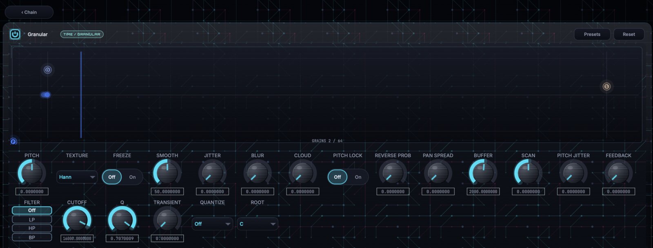Select the BP filter mode
The height and width of the screenshot is (248, 653).
tap(32, 237)
